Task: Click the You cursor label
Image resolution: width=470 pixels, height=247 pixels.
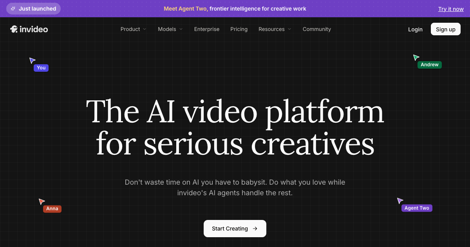Action: pyautogui.click(x=41, y=68)
